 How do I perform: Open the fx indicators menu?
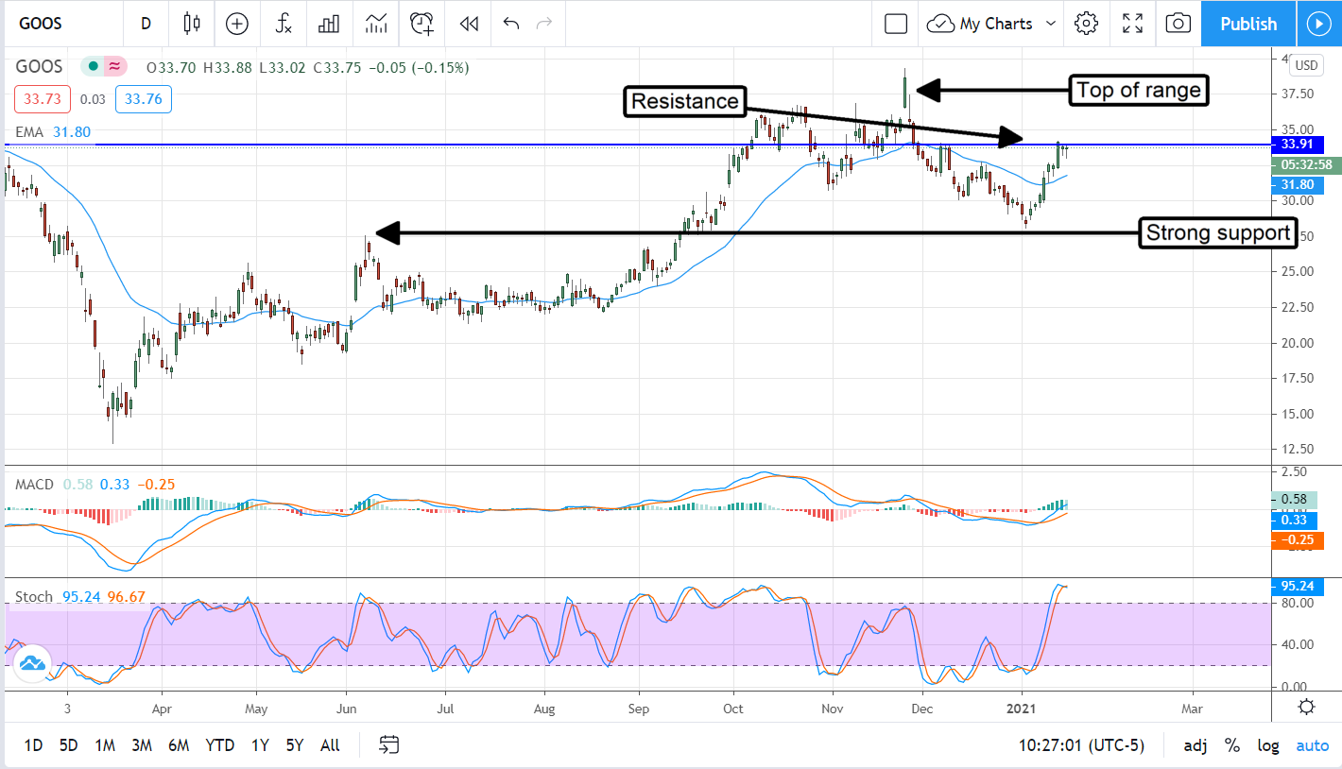[x=284, y=24]
